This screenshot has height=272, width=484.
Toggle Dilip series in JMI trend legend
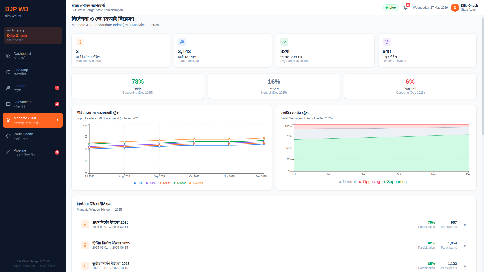click(138, 183)
